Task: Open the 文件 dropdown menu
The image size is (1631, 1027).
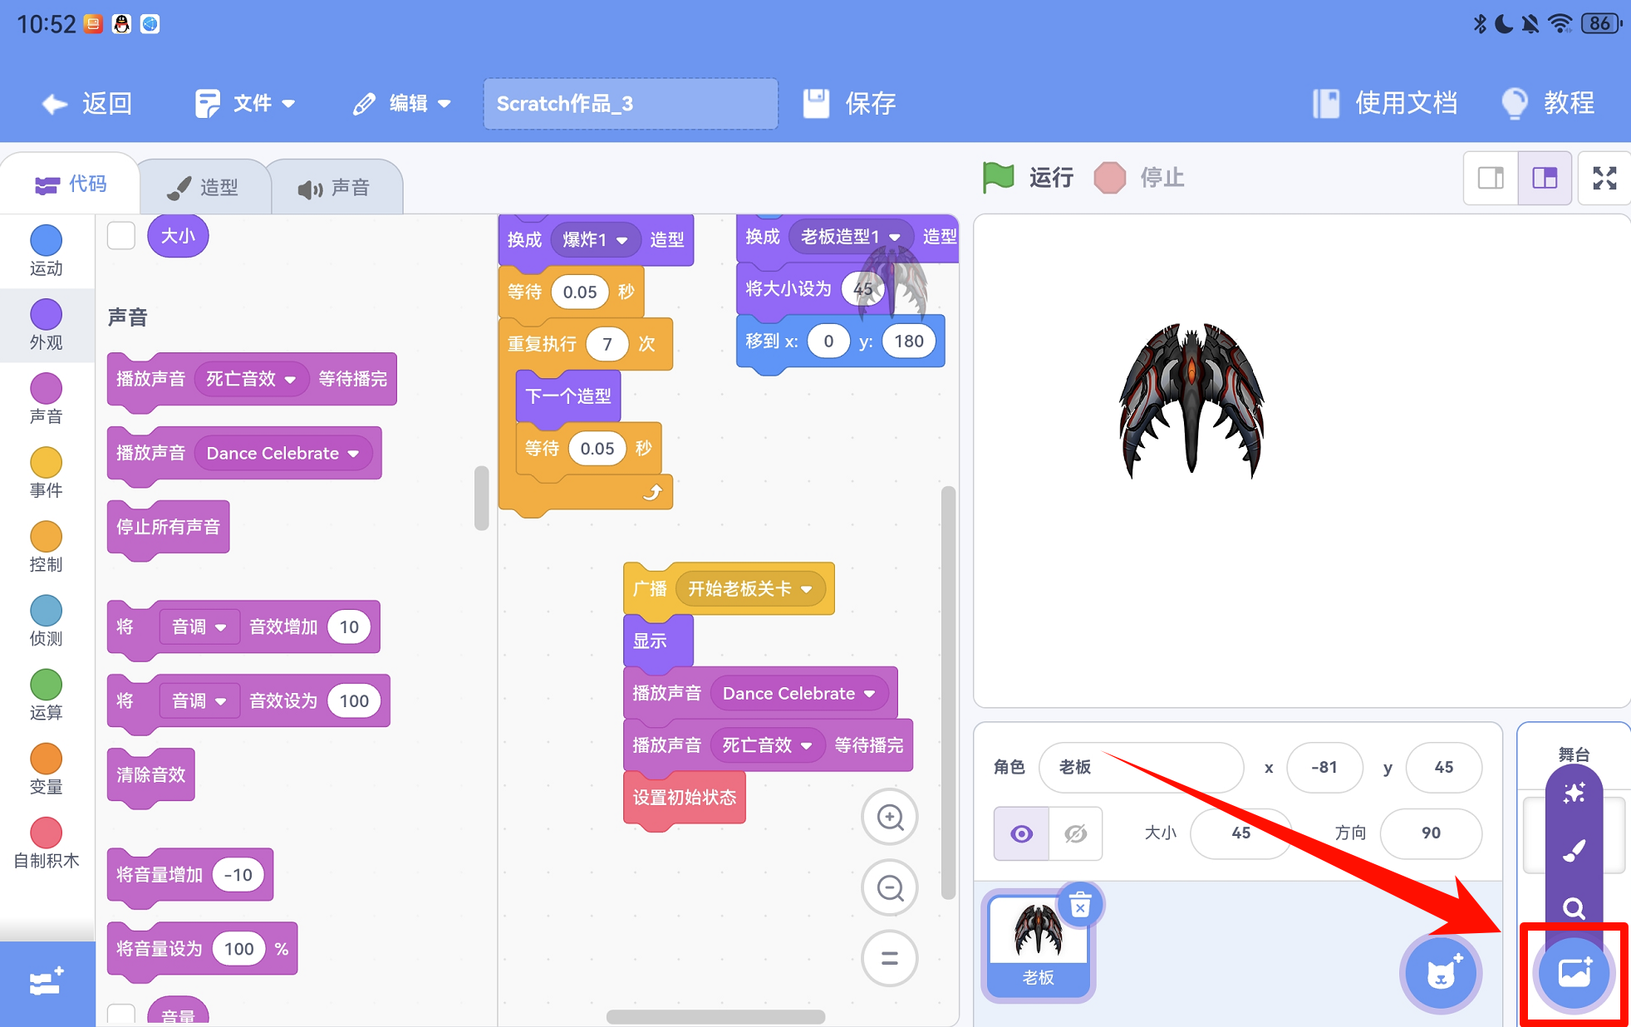Action: tap(245, 103)
